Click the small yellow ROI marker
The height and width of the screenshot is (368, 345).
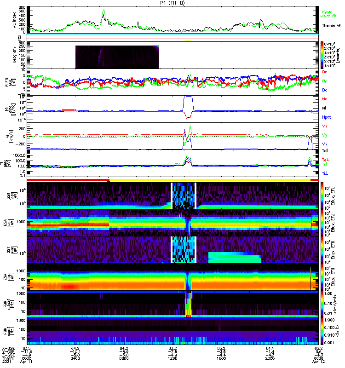click(188, 40)
